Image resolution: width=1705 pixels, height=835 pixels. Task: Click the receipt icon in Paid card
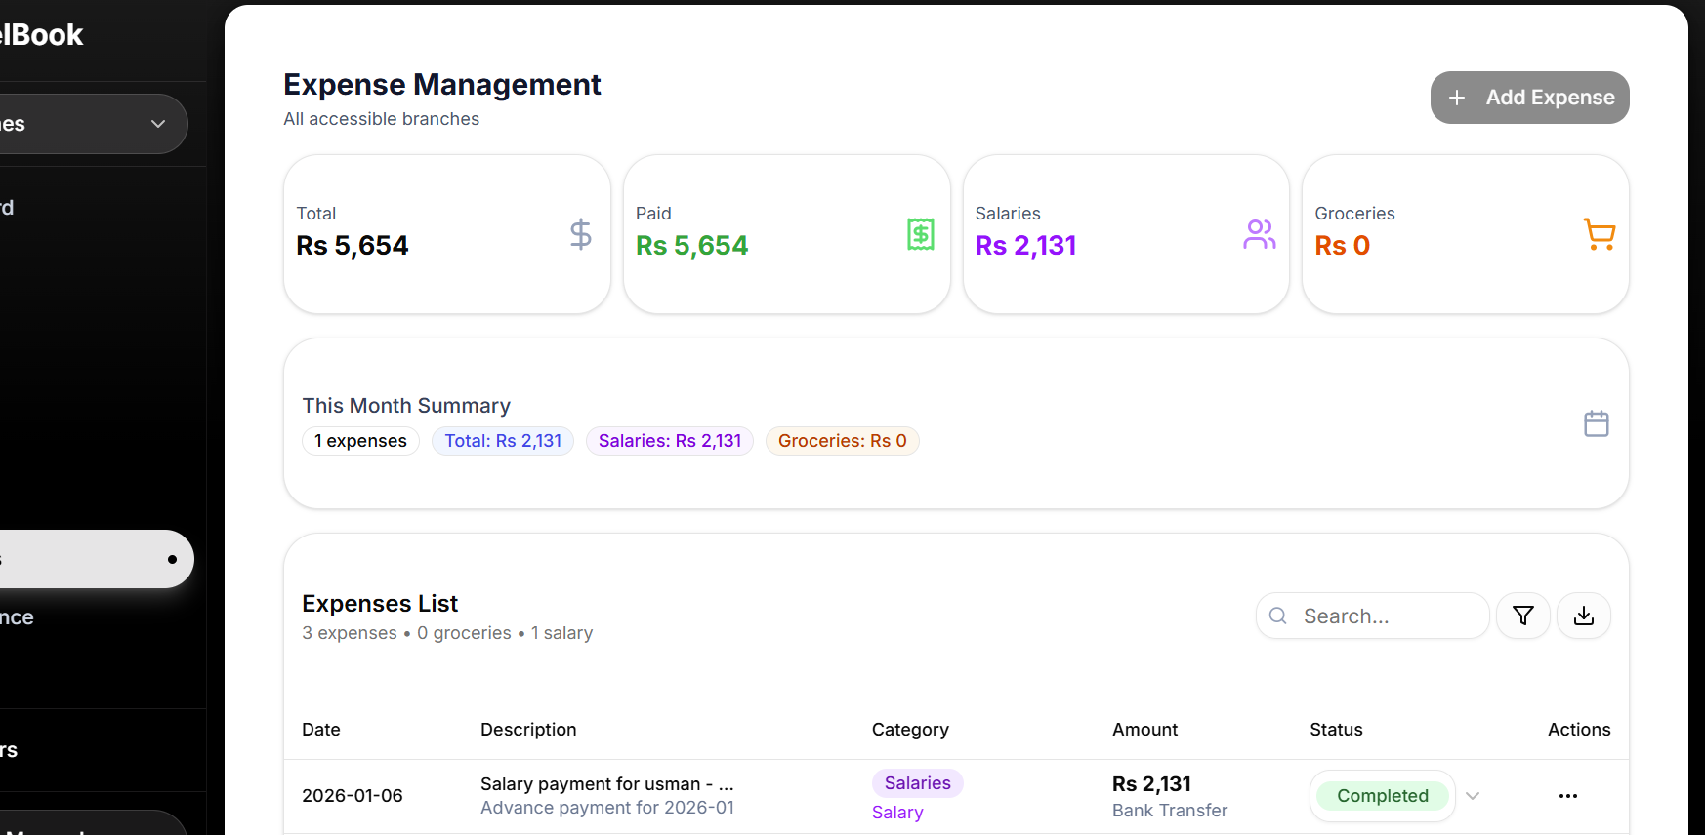tap(920, 234)
